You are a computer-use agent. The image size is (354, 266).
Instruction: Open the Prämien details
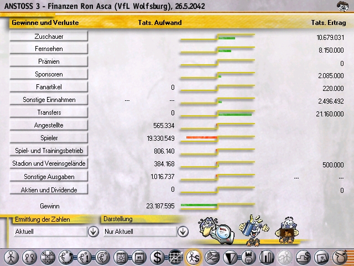point(49,62)
